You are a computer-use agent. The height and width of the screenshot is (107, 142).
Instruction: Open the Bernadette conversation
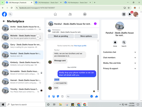tap(22, 72)
